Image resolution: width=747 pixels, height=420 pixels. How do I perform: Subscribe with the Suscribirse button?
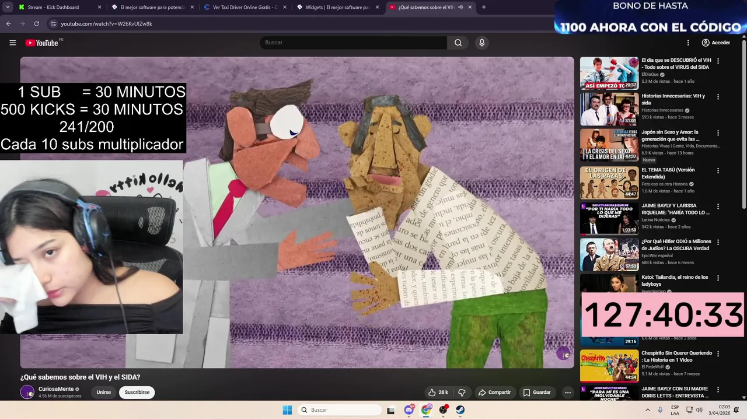point(137,393)
